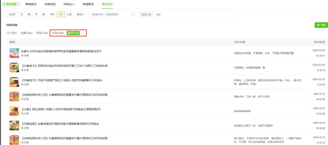Choose the 日 period option

point(22,15)
